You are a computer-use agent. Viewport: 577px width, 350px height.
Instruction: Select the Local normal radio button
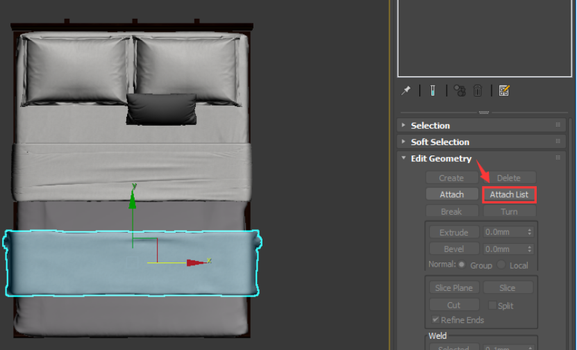pos(503,265)
